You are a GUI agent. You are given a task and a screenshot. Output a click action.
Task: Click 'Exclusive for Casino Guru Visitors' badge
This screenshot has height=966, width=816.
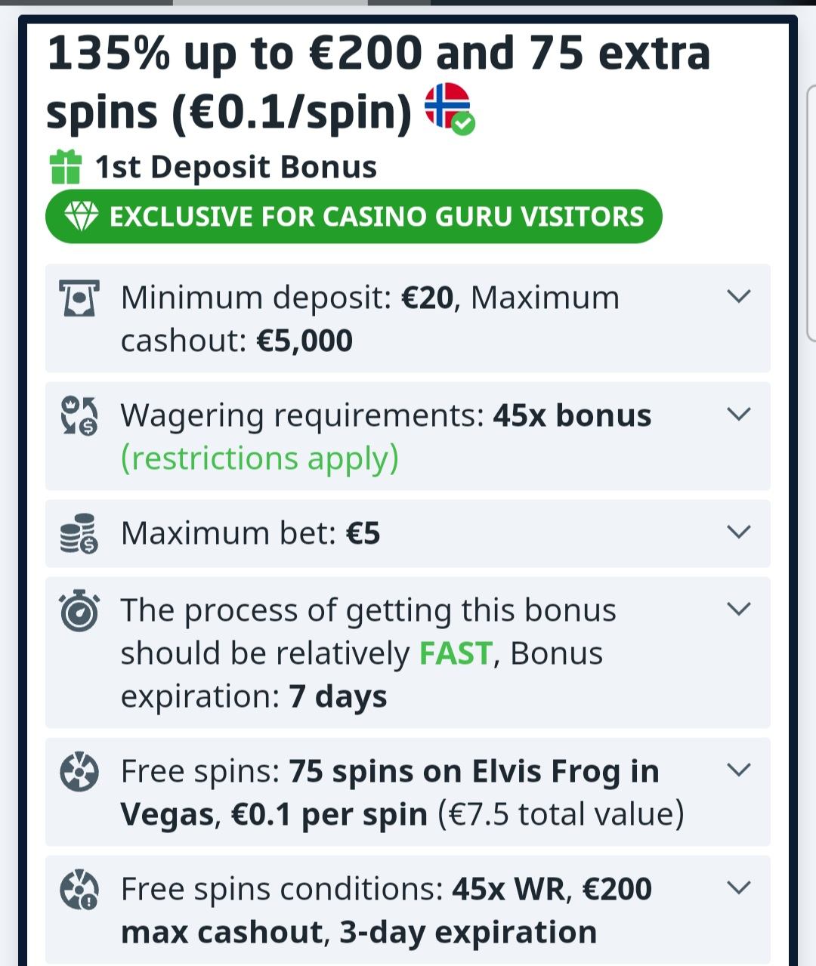coord(354,217)
